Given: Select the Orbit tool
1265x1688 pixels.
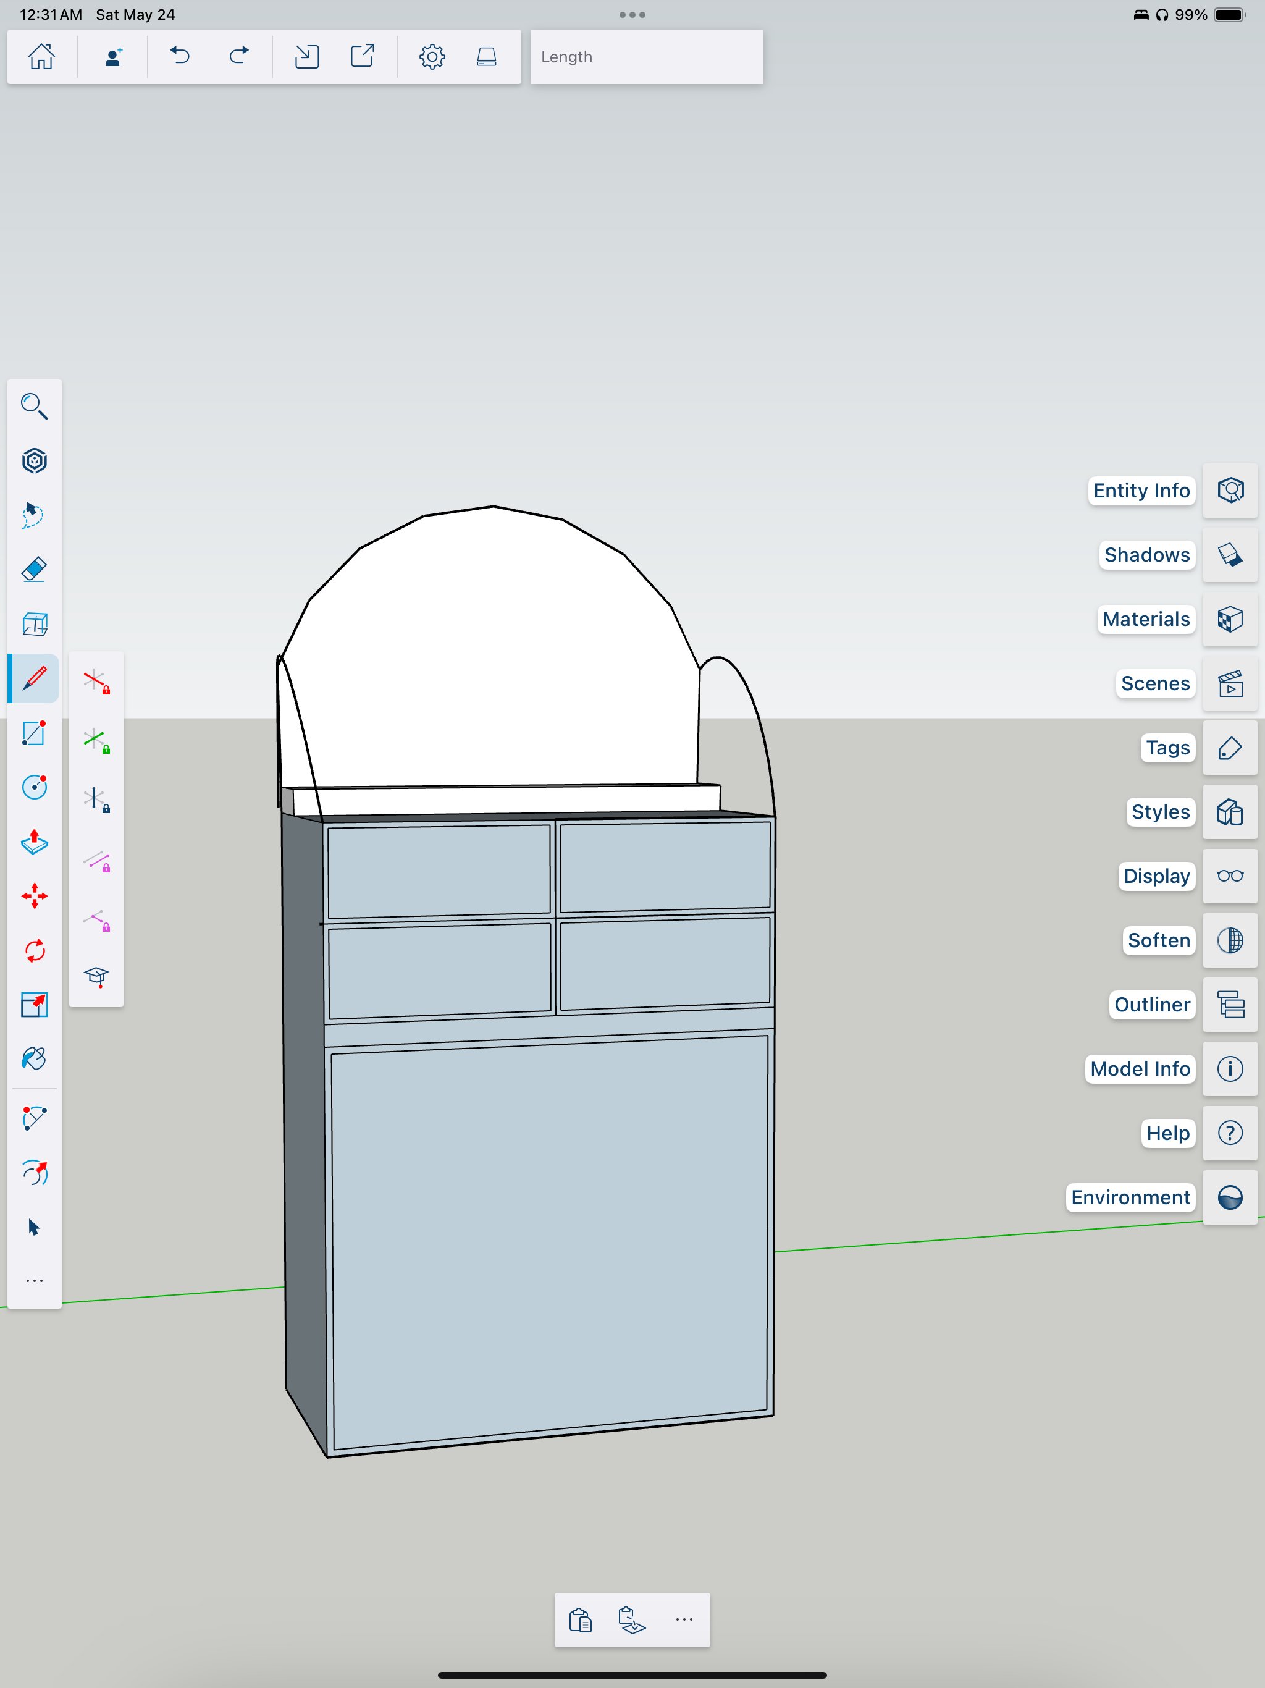Looking at the screenshot, I should click(35, 1173).
